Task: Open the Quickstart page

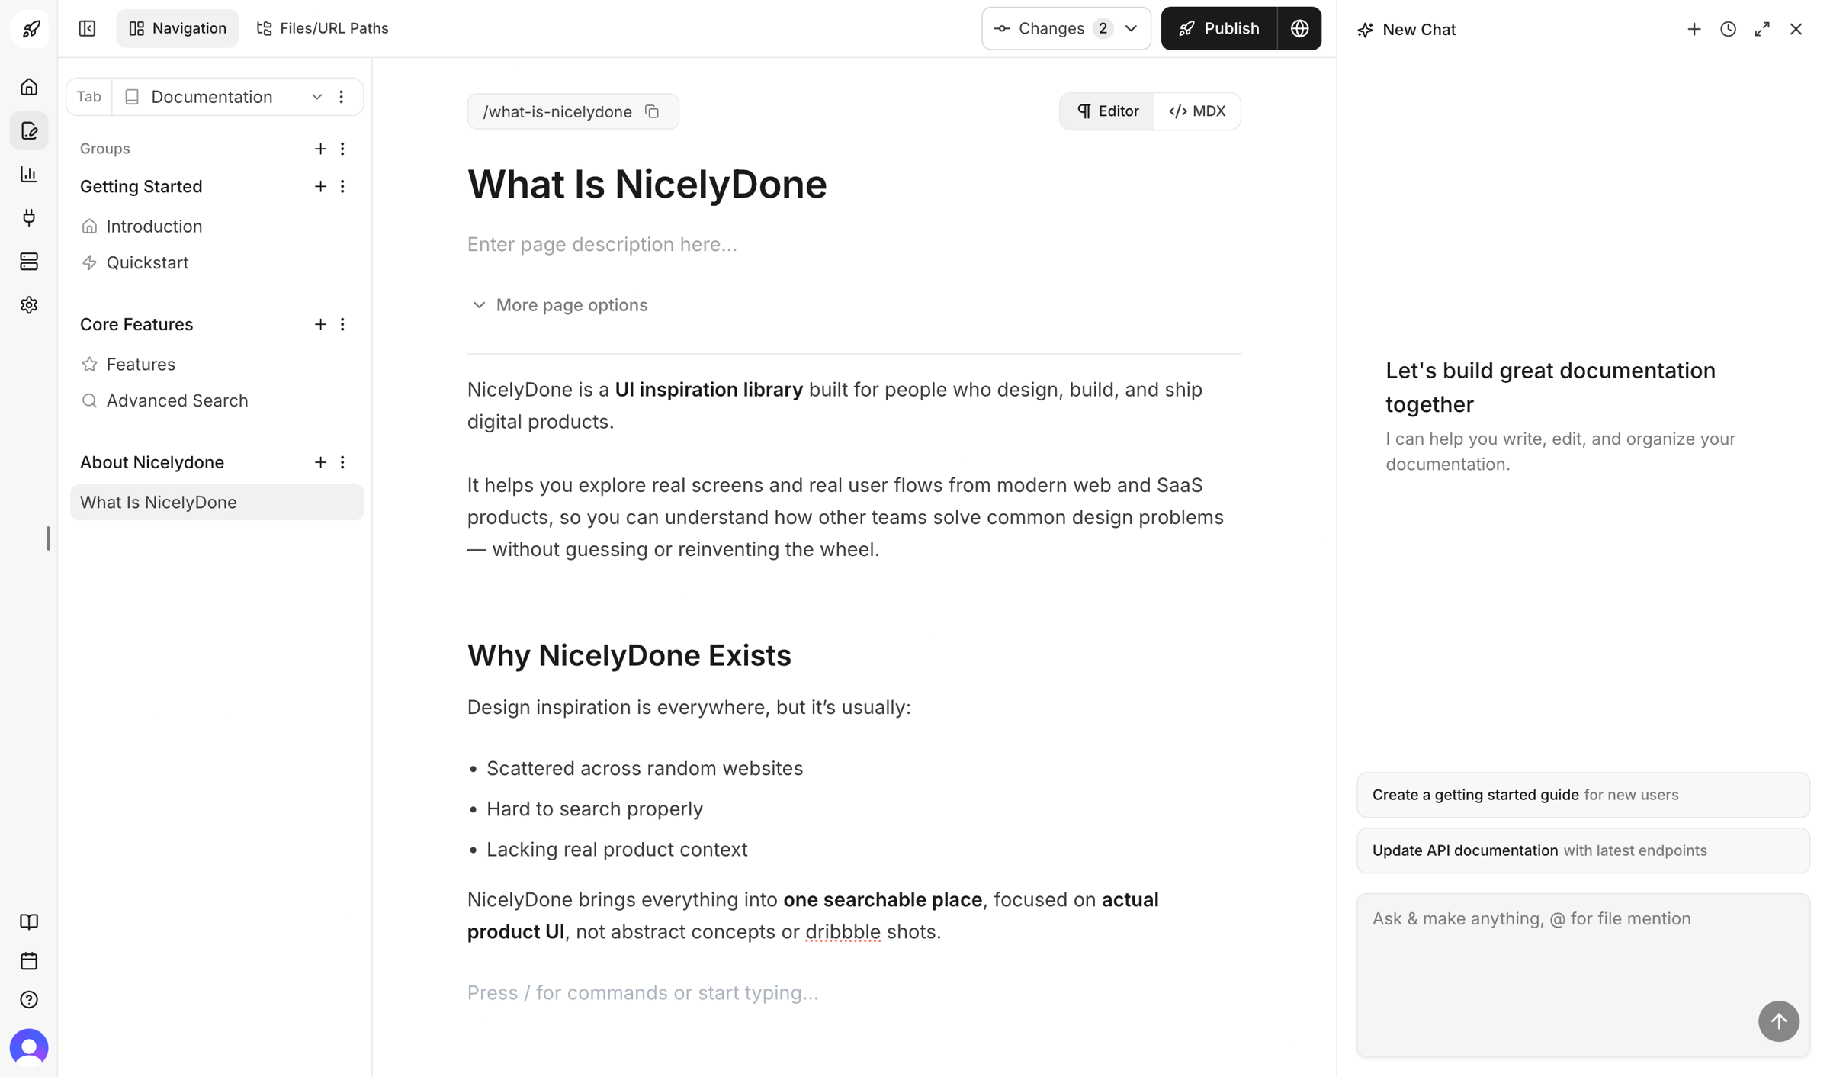Action: coord(217,262)
